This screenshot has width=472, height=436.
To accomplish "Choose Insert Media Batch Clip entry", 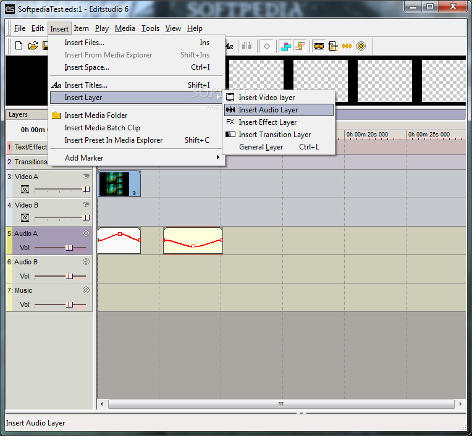I will [137, 128].
